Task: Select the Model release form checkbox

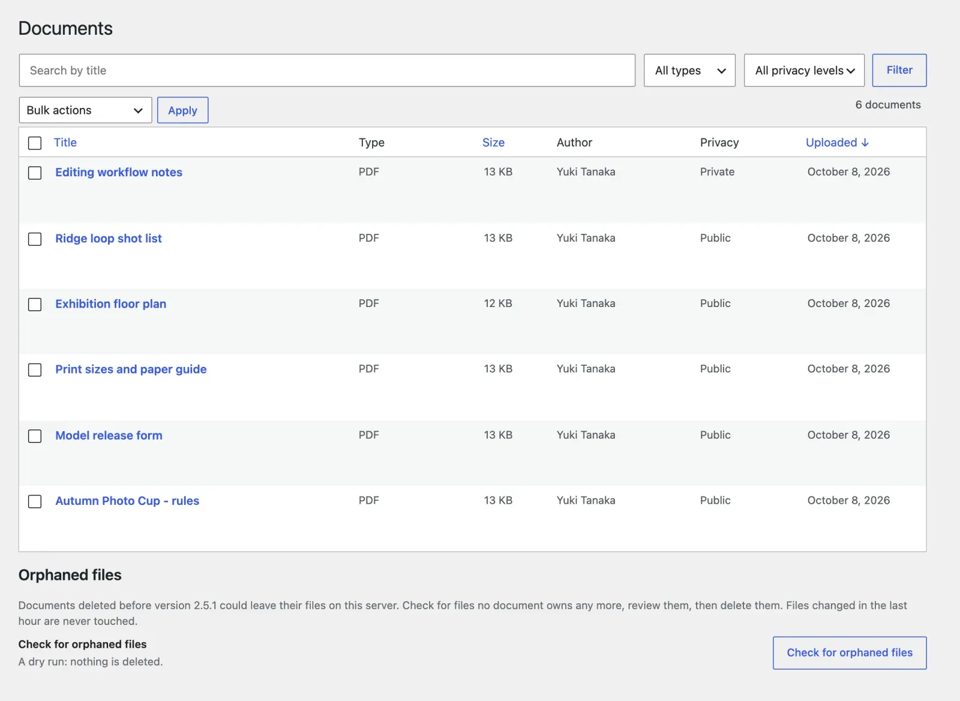Action: [x=35, y=435]
